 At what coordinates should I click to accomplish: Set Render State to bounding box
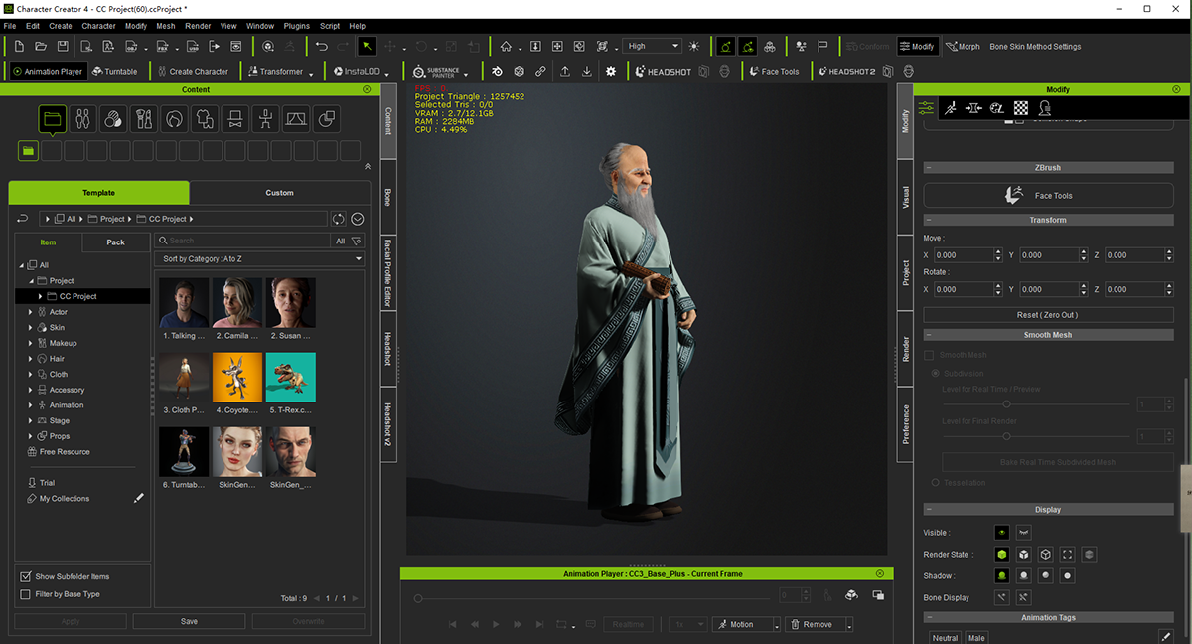pyautogui.click(x=1068, y=555)
